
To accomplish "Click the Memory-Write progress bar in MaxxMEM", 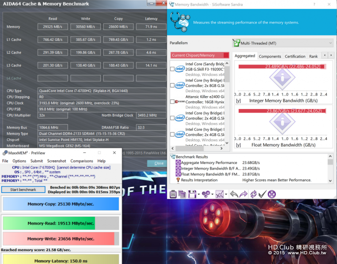I will pos(61,239).
